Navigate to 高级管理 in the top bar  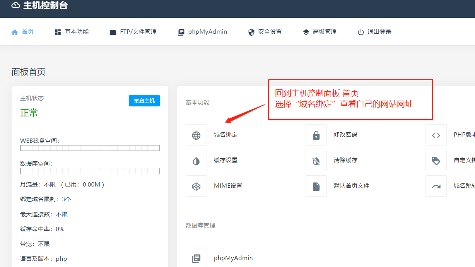pos(320,32)
